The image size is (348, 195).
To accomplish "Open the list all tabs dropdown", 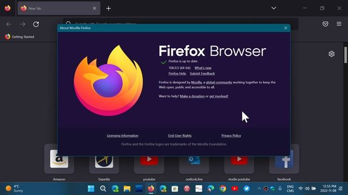I will point(274,8).
